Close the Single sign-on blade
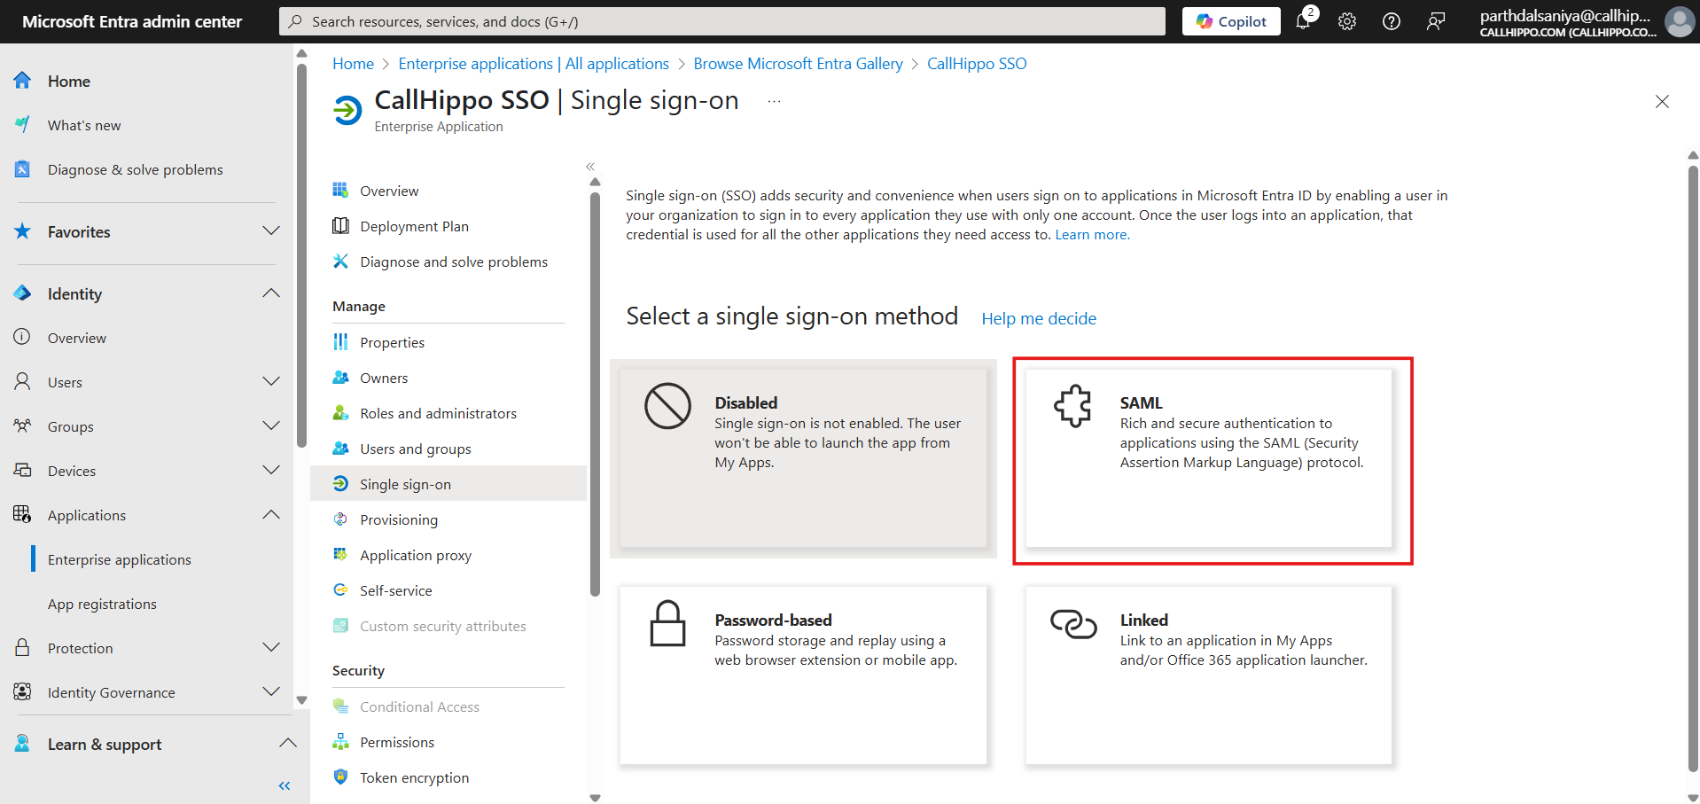The height and width of the screenshot is (804, 1700). pos(1662,101)
